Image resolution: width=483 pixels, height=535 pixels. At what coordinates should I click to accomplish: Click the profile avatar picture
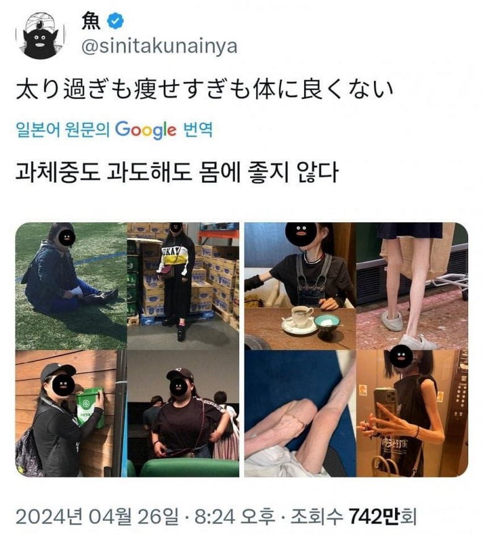pos(40,35)
